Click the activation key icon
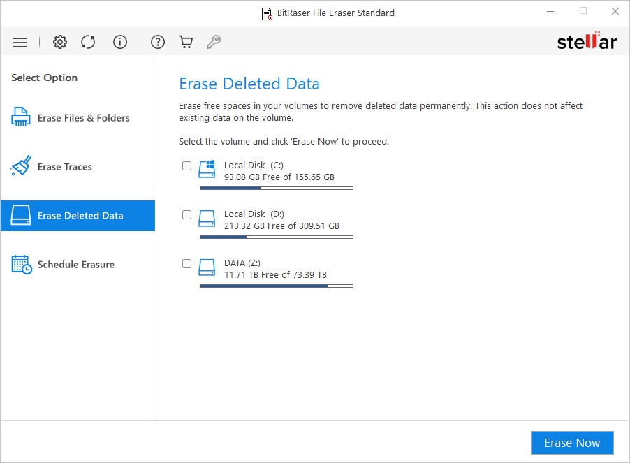Screen dimensions: 630x463 (x=214, y=42)
